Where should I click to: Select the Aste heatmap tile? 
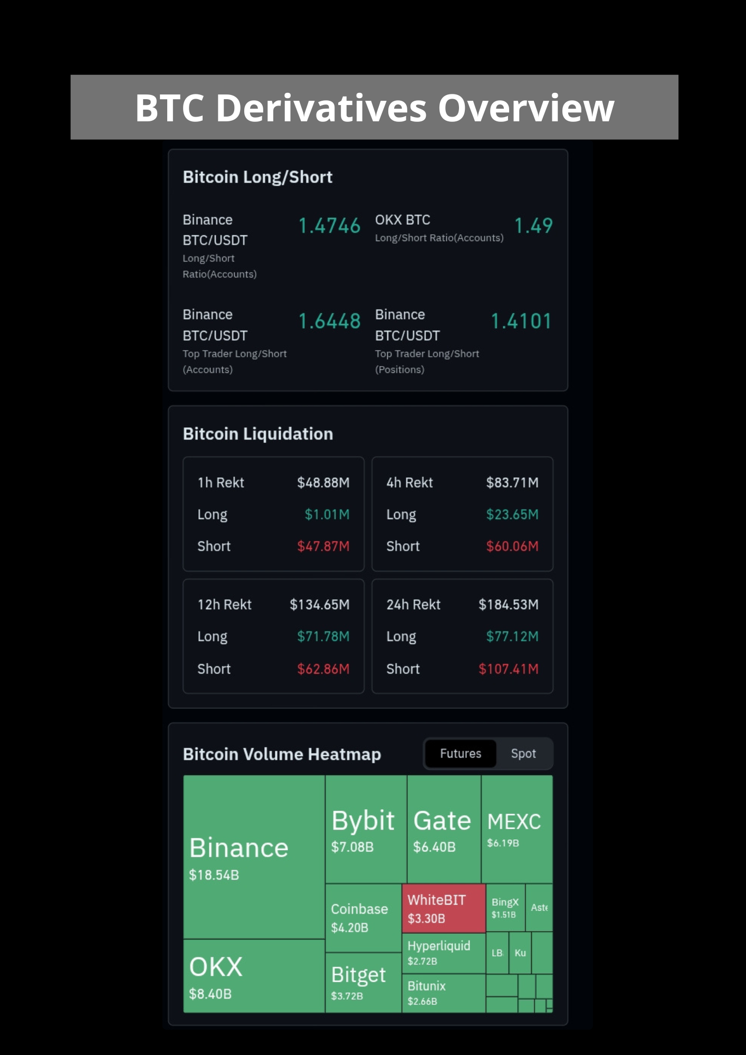click(x=539, y=907)
